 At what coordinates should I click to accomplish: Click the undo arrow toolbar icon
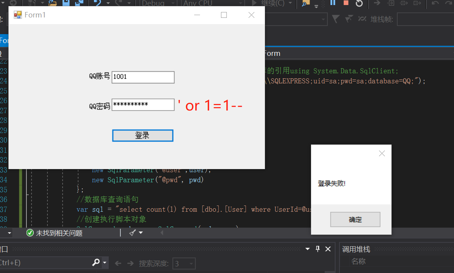97,3
